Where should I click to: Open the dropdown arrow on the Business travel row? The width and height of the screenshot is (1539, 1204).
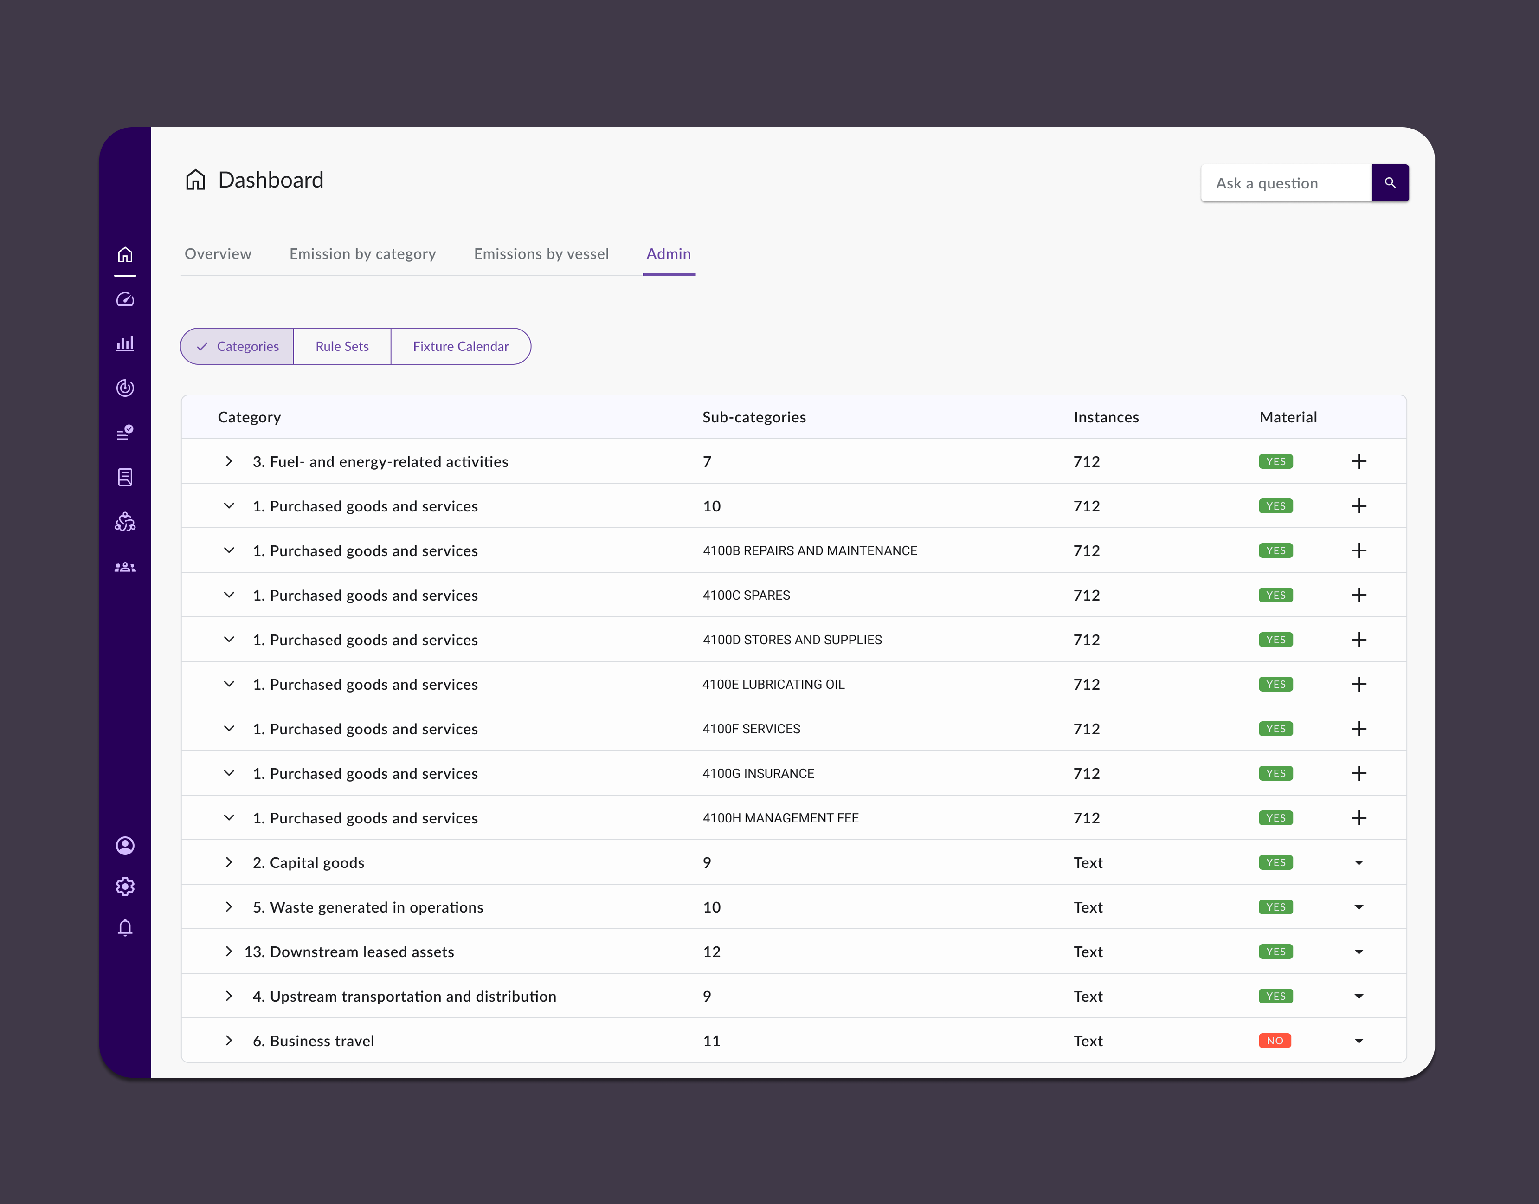1359,1041
